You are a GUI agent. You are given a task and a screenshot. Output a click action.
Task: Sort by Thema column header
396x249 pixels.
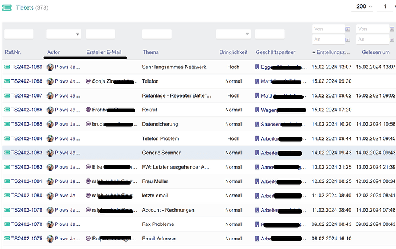coord(151,53)
